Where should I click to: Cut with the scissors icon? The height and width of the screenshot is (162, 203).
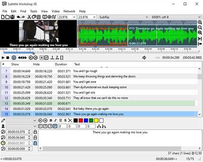(x=29, y=17)
